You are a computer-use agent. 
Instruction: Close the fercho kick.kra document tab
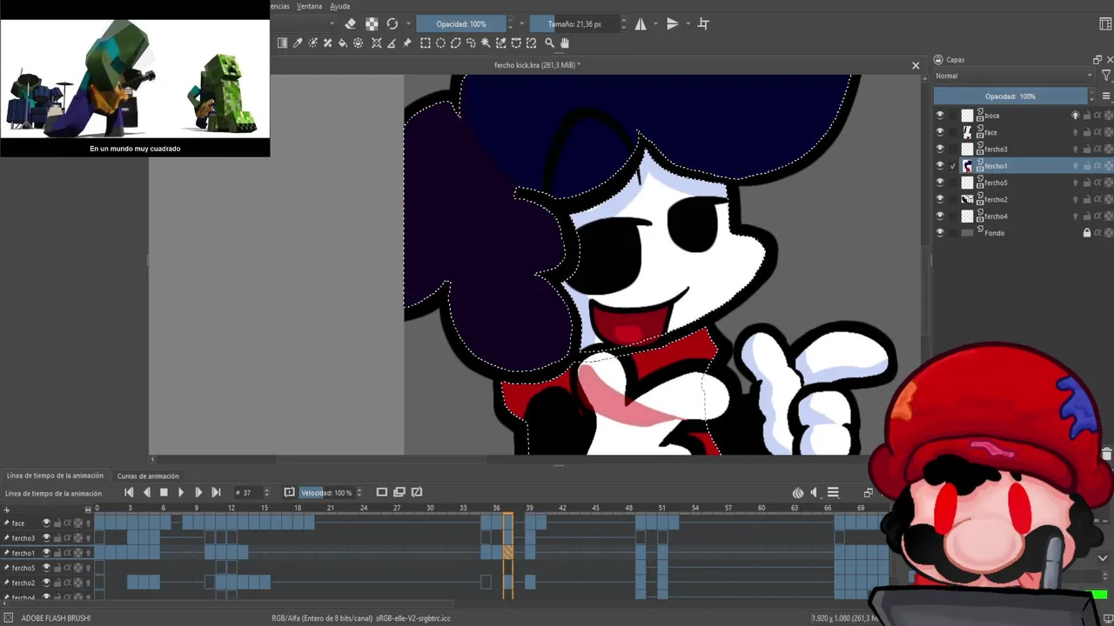[x=916, y=65]
